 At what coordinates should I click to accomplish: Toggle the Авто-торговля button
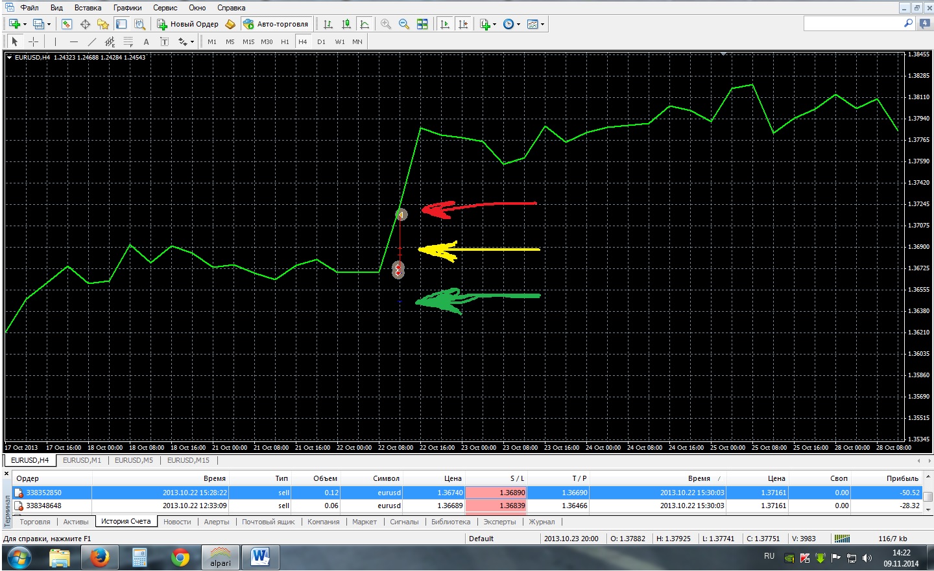276,24
